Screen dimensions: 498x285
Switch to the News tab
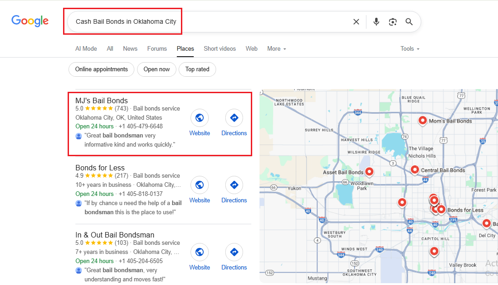(130, 49)
